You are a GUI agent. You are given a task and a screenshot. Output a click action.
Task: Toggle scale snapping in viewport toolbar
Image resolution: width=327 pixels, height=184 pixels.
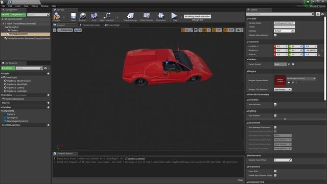[x=225, y=30]
